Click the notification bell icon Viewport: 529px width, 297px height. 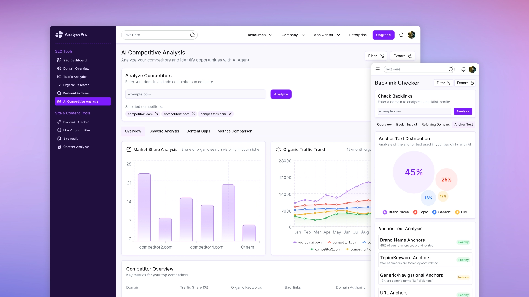tap(401, 35)
